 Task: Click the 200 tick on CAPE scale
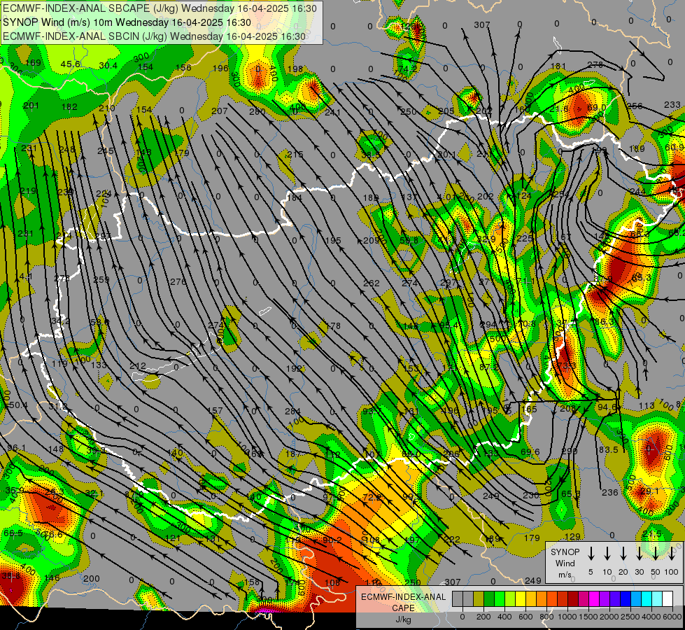[x=483, y=617]
